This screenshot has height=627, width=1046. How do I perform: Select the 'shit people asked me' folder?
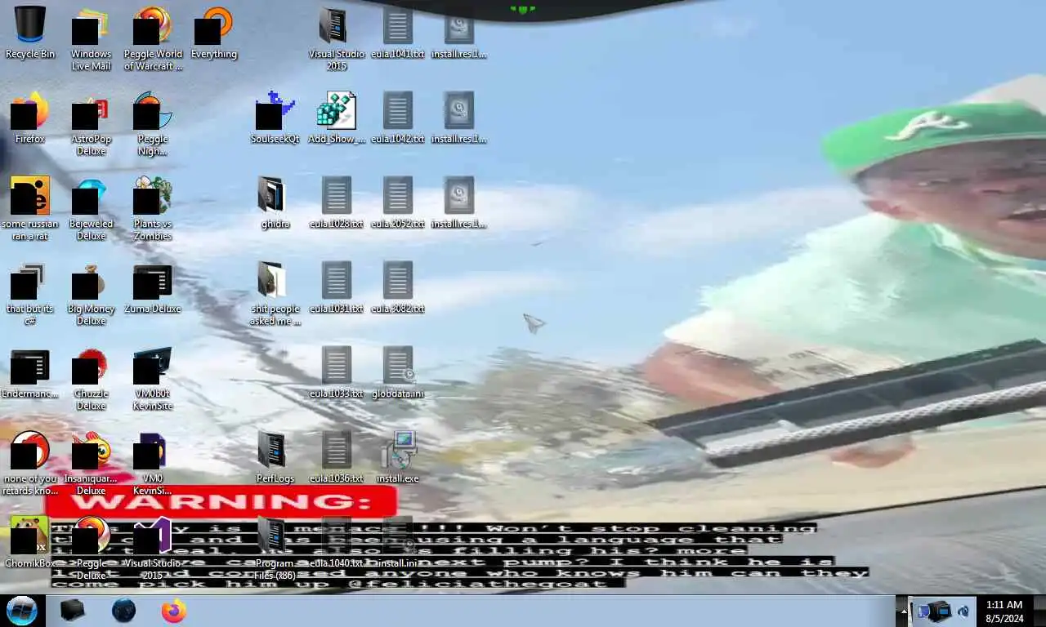[275, 292]
